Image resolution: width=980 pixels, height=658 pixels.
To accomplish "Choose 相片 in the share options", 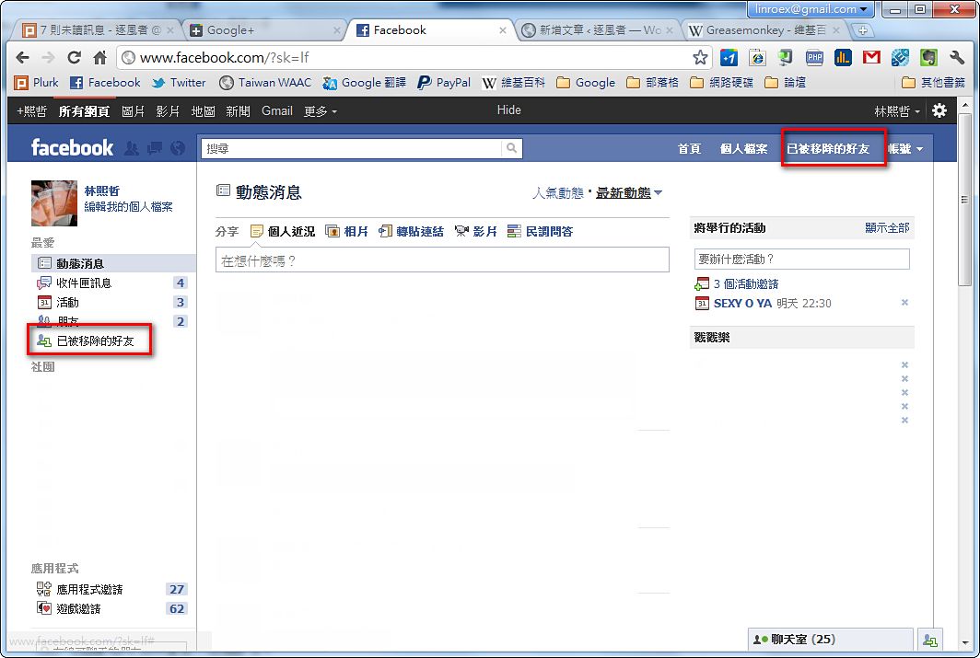I will tap(347, 232).
